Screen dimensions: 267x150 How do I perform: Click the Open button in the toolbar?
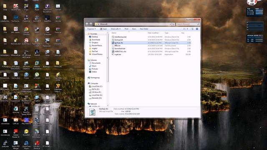(x=103, y=29)
